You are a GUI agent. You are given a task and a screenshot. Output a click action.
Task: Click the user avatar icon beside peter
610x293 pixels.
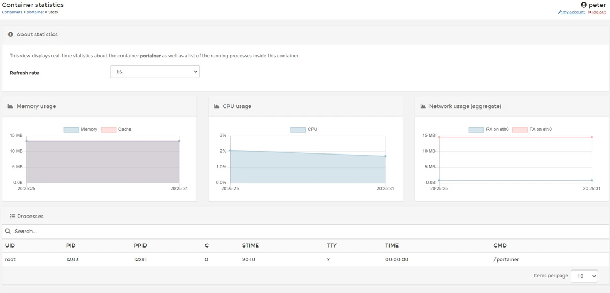pyautogui.click(x=584, y=5)
